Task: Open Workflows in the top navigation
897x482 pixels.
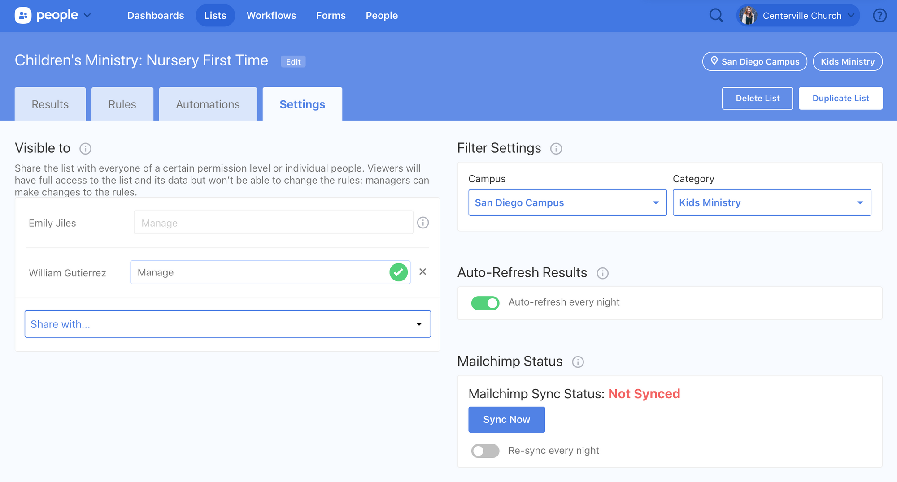Action: click(271, 16)
